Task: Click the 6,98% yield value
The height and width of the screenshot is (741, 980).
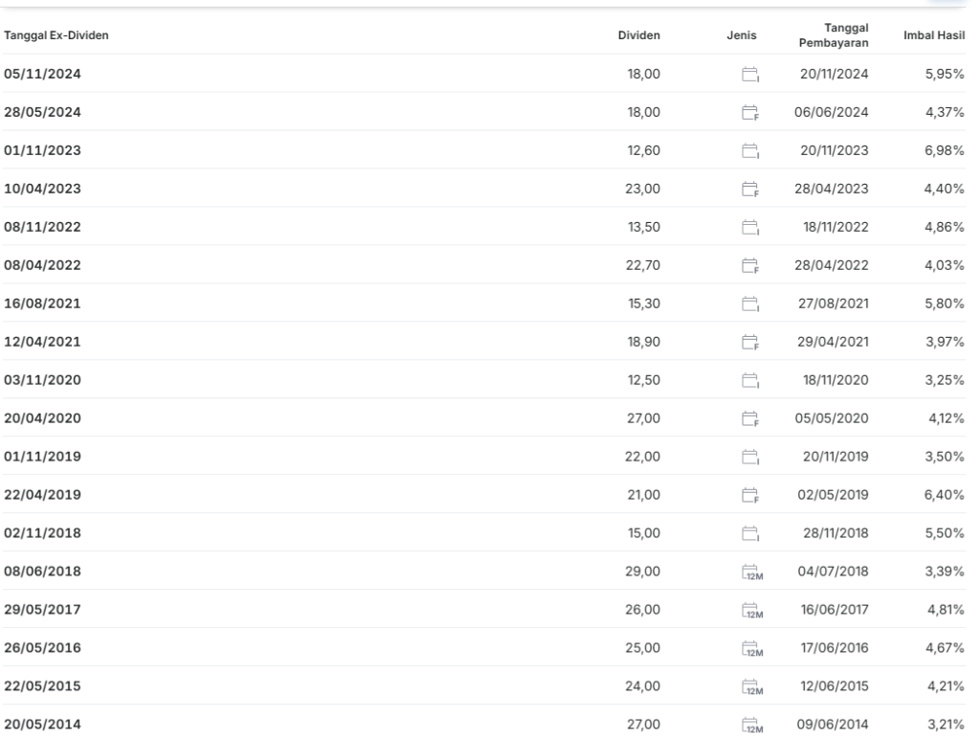Action: point(945,150)
